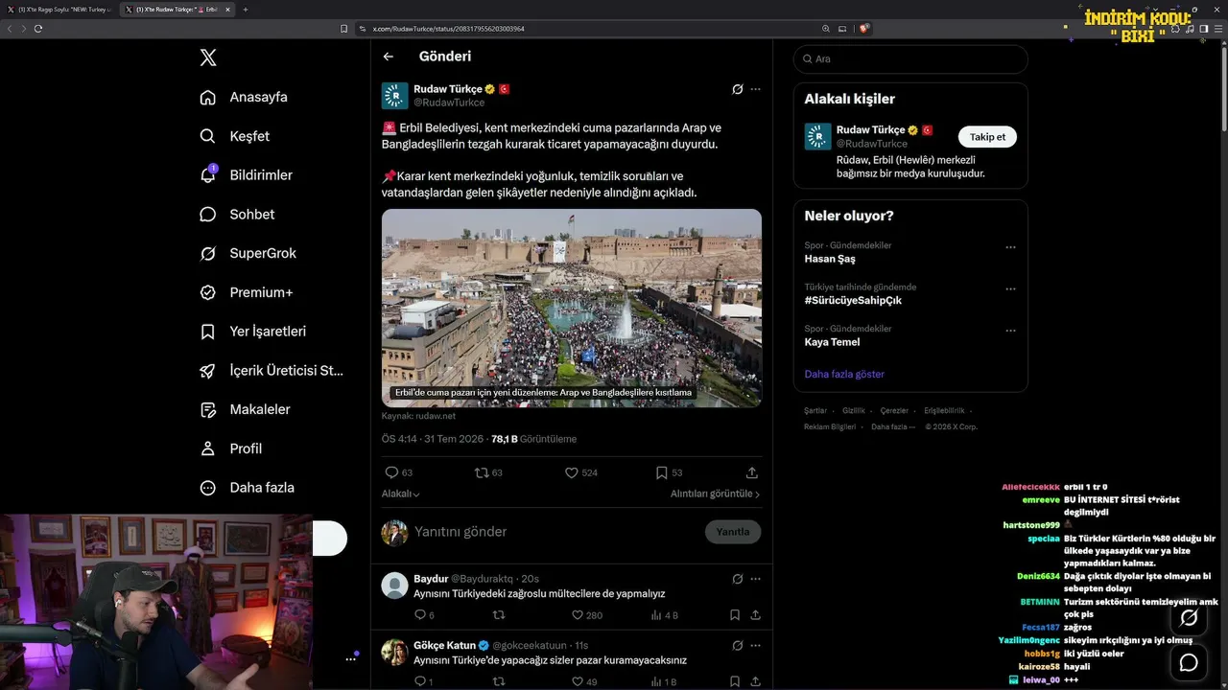Viewport: 1228px width, 690px height.
Task: Open the #SürücüyeSahipÇık trend
Action: pyautogui.click(x=853, y=301)
